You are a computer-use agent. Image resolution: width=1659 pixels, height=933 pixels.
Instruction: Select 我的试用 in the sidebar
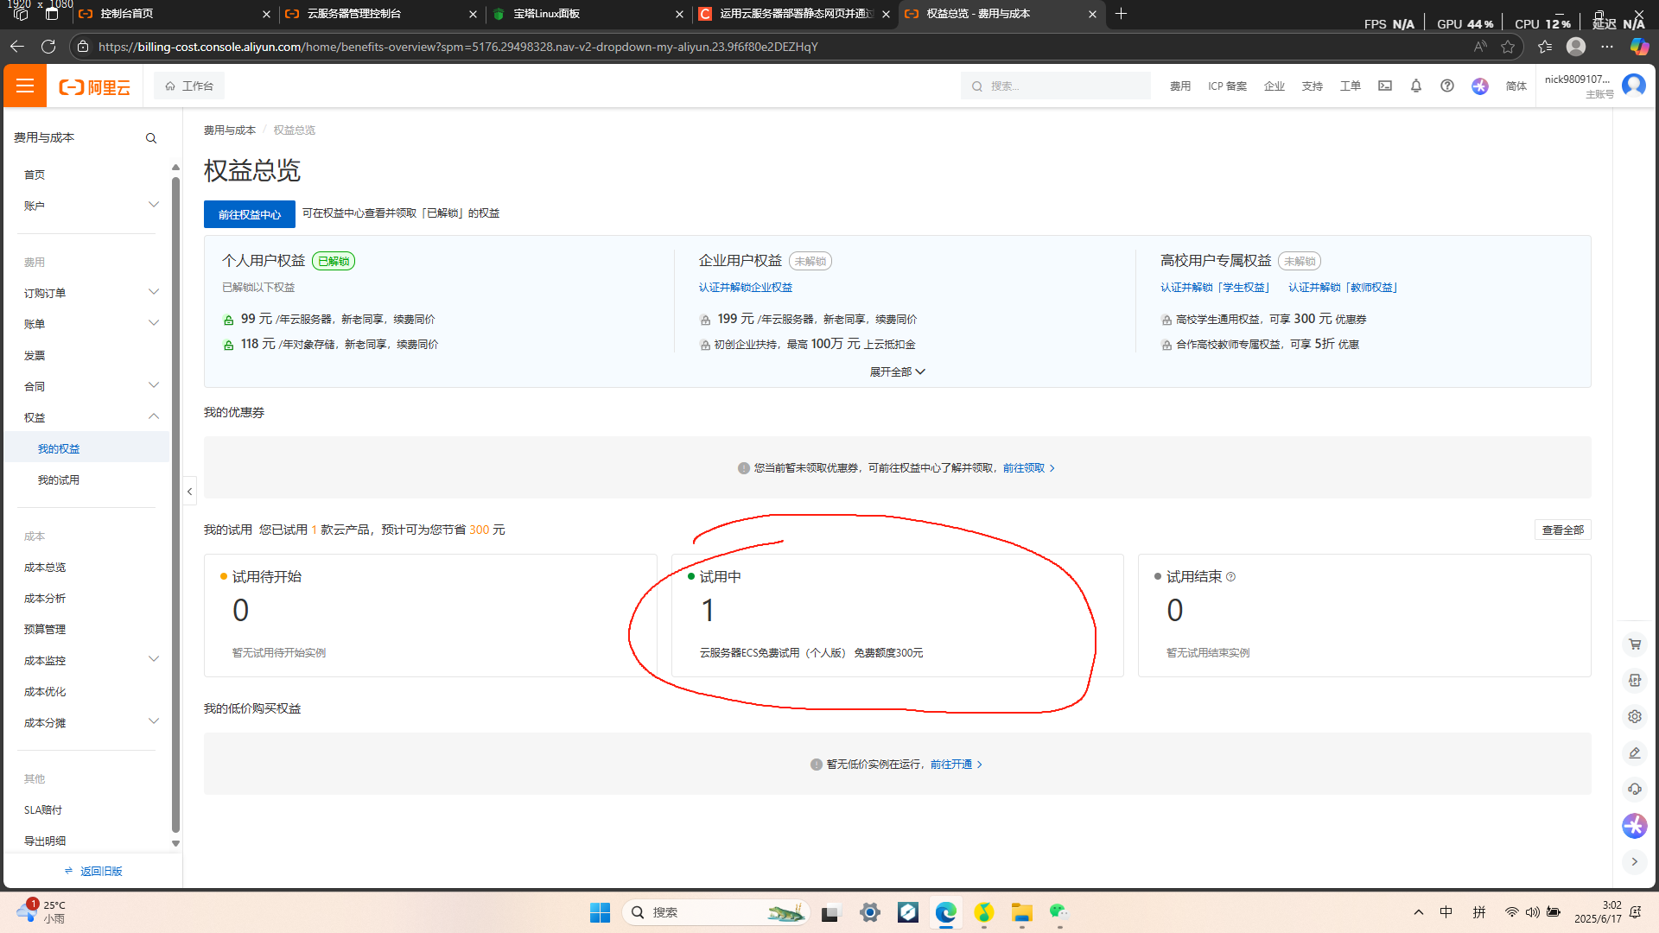pyautogui.click(x=59, y=480)
